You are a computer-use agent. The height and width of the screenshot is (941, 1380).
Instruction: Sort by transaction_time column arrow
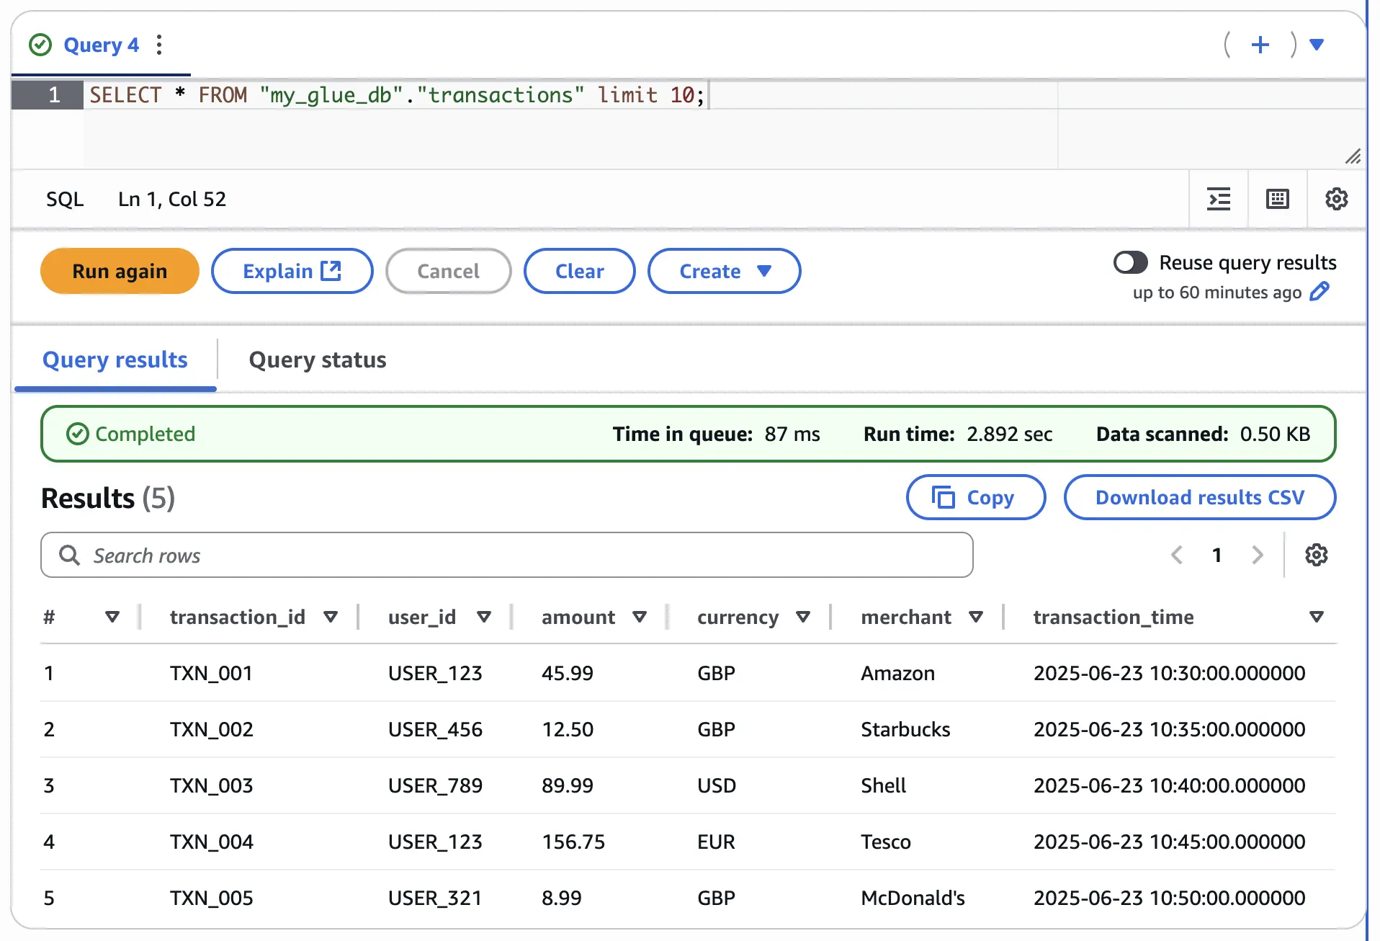[1316, 617]
